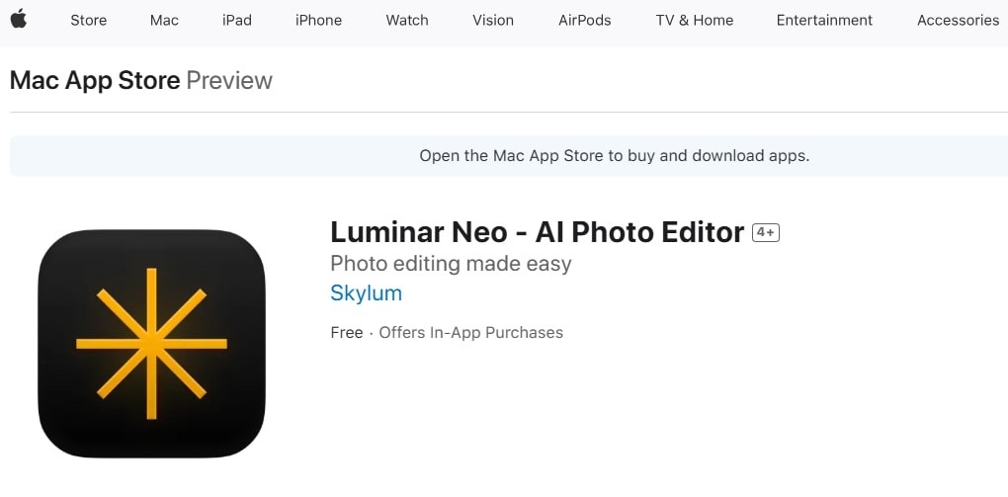Open the AirPods menu item
1008x497 pixels.
point(584,20)
